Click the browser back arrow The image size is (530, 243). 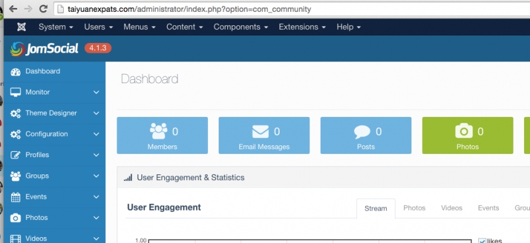tap(13, 9)
